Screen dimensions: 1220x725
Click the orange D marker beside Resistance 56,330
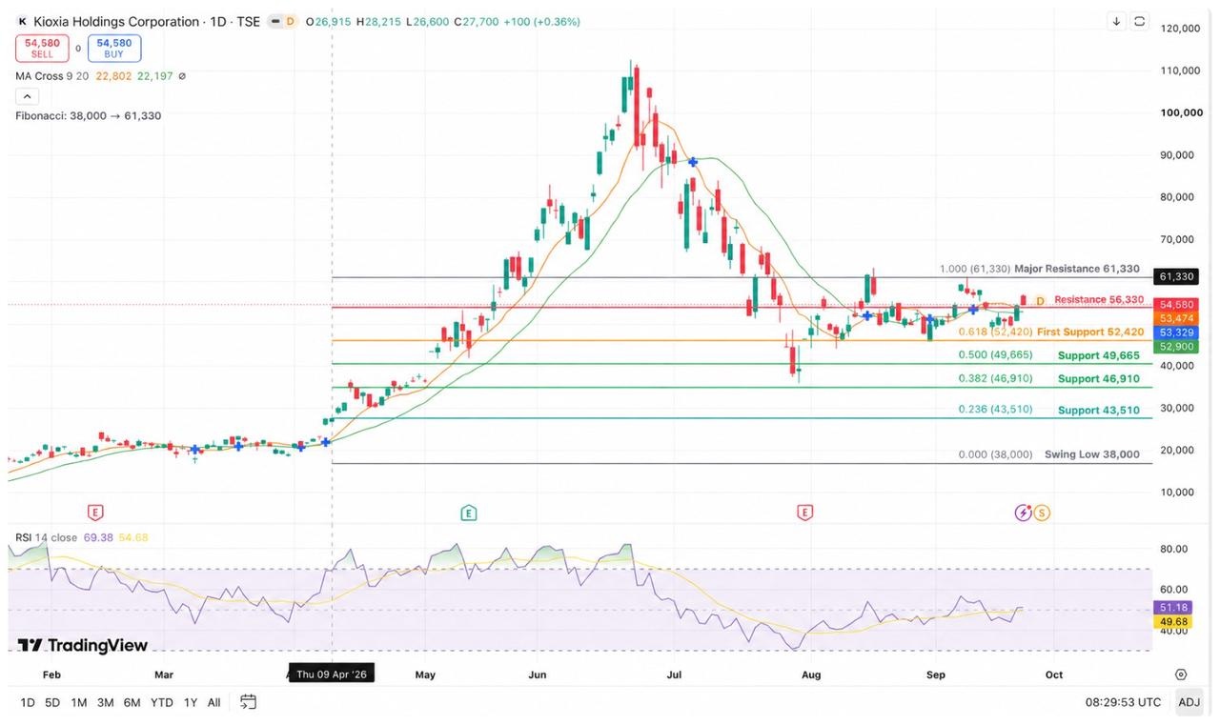coord(1040,301)
